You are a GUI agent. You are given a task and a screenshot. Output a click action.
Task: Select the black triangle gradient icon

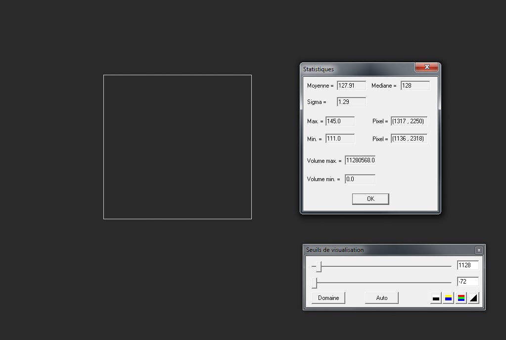coord(473,298)
